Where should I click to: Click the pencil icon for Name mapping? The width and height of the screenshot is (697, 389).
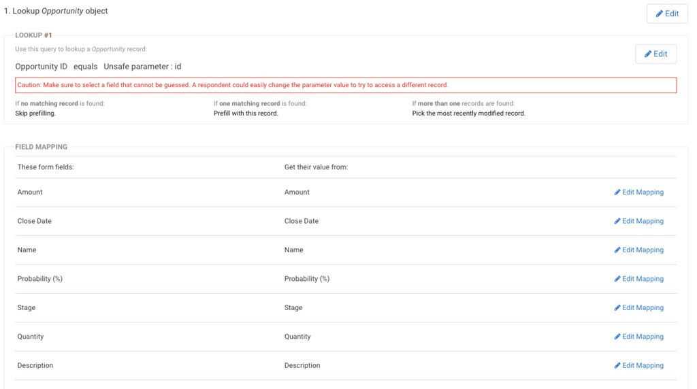[617, 250]
